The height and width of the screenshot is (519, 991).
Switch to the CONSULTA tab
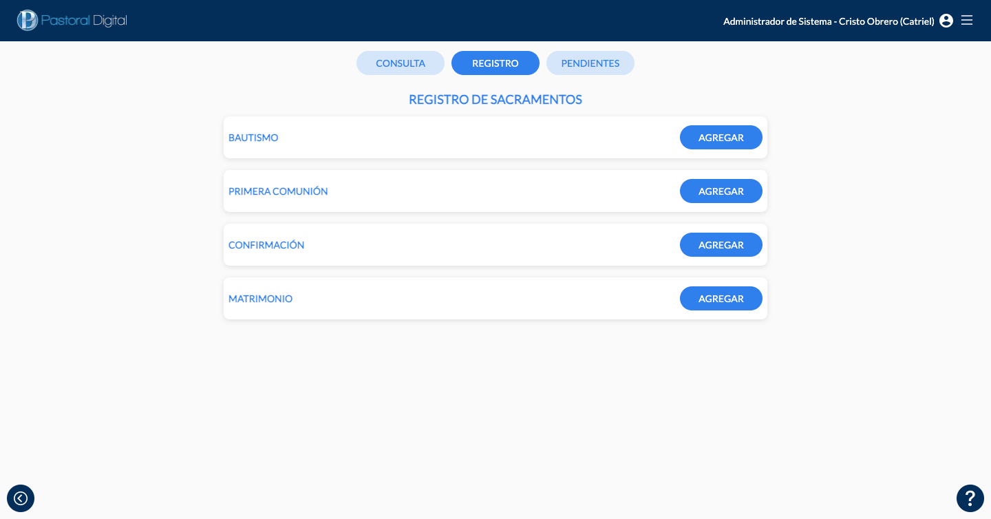point(401,63)
